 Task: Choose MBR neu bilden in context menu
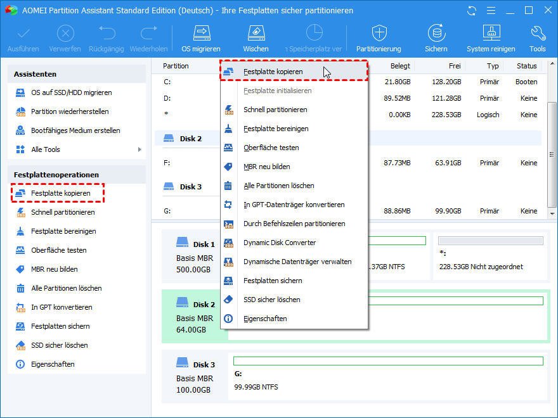294,167
